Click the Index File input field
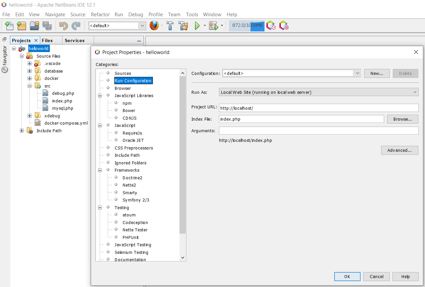Image resolution: width=425 pixels, height=287 pixels. point(301,119)
